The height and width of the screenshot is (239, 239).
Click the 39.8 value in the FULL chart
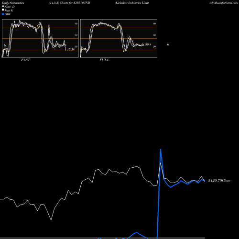(148, 44)
